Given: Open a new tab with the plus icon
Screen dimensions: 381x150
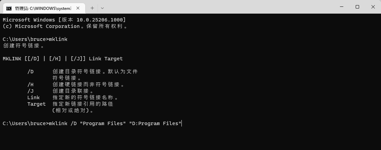Looking at the screenshot, I should [x=92, y=8].
